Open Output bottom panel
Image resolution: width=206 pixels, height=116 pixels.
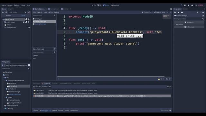coord(36,111)
